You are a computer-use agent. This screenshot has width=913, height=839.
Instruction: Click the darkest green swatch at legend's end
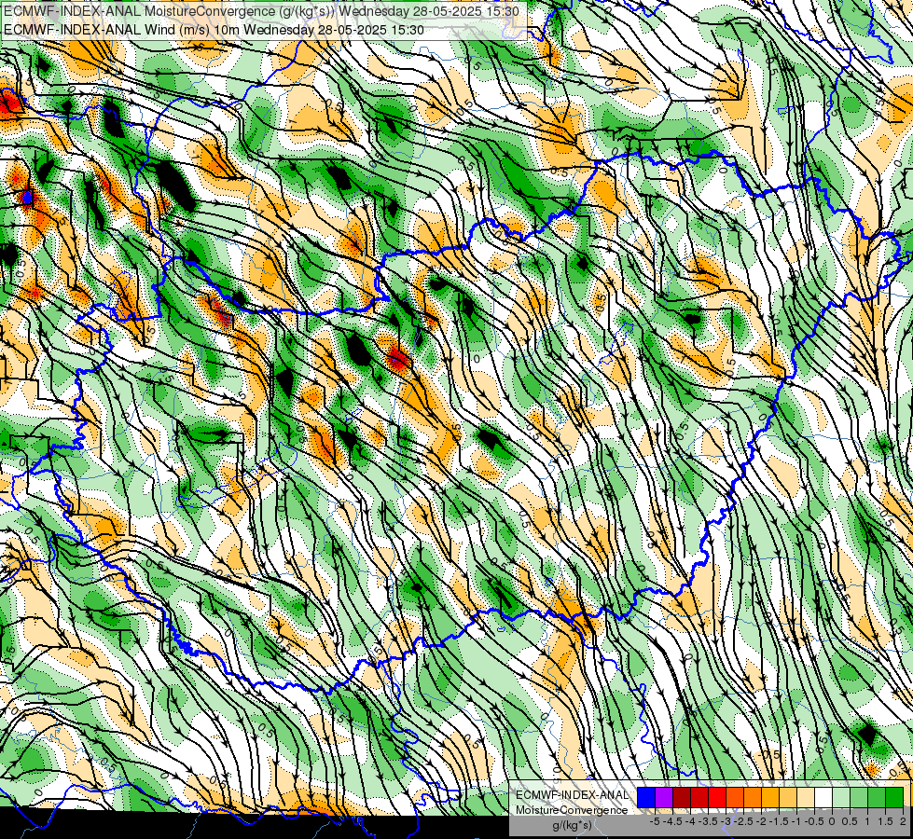(x=894, y=798)
